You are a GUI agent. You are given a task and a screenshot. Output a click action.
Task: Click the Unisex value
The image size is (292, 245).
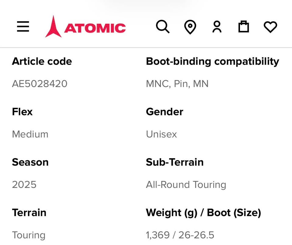tap(162, 134)
